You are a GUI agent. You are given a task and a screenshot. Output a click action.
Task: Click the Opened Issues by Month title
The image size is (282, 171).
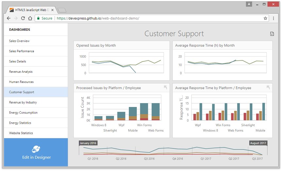coord(96,45)
